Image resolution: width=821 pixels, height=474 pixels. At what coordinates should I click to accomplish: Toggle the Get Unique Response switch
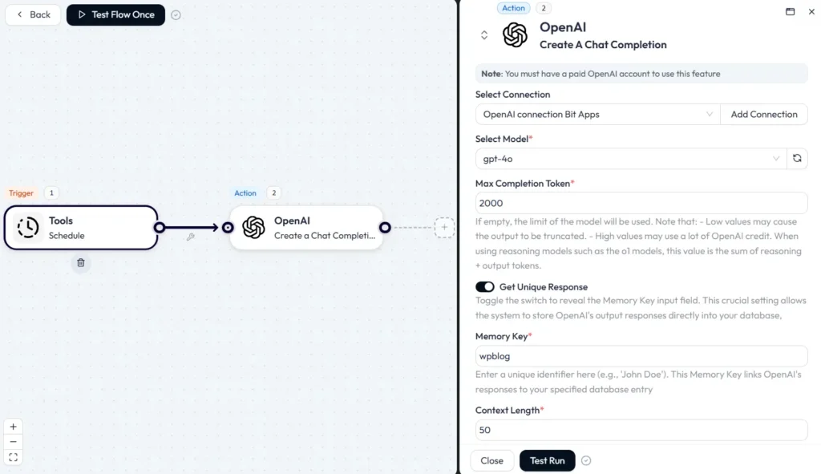point(484,287)
